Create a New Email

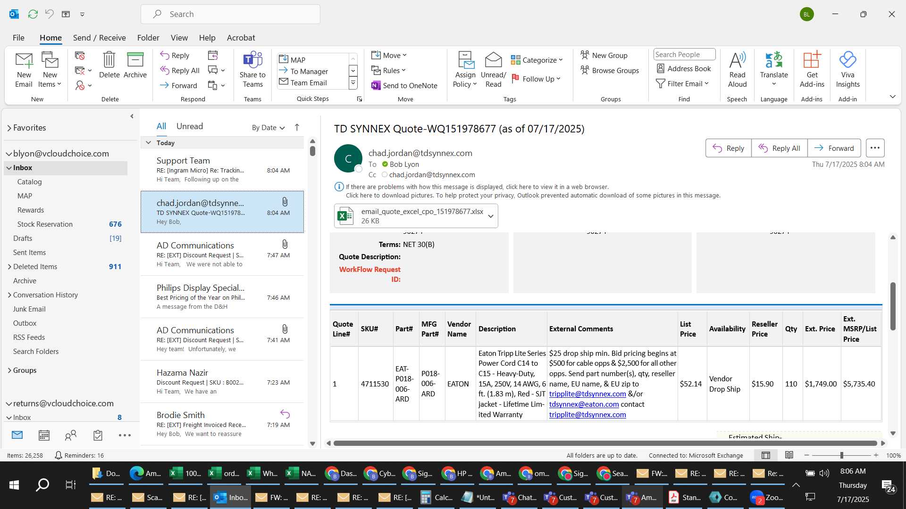tap(24, 70)
